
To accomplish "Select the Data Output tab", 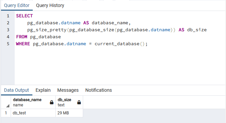I will pos(17,90).
